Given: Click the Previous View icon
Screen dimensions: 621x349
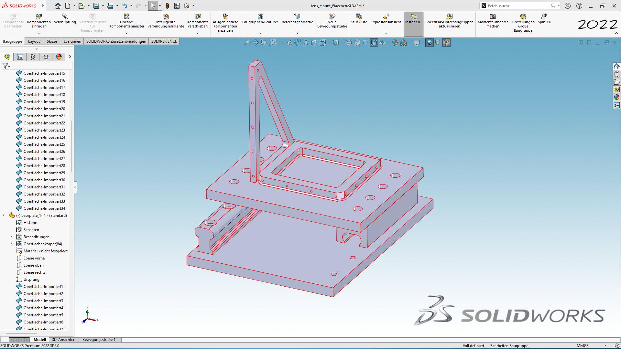Looking at the screenshot, I should click(x=289, y=43).
